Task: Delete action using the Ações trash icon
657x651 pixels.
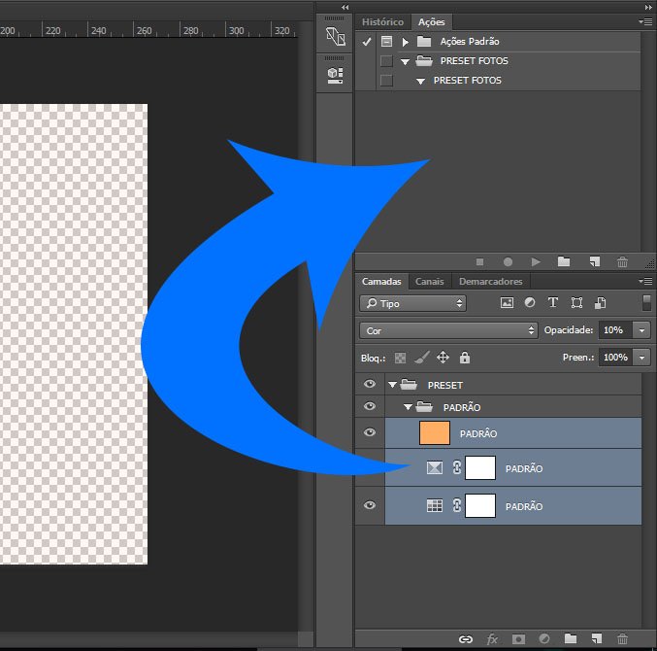Action: coord(622,262)
